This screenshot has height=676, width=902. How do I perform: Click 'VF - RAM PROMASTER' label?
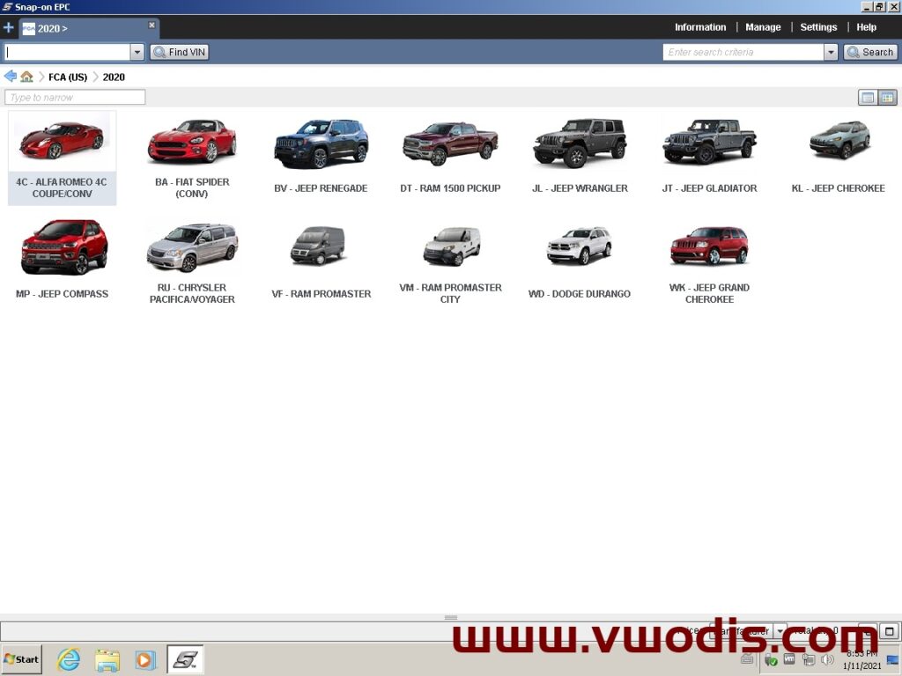(x=321, y=294)
